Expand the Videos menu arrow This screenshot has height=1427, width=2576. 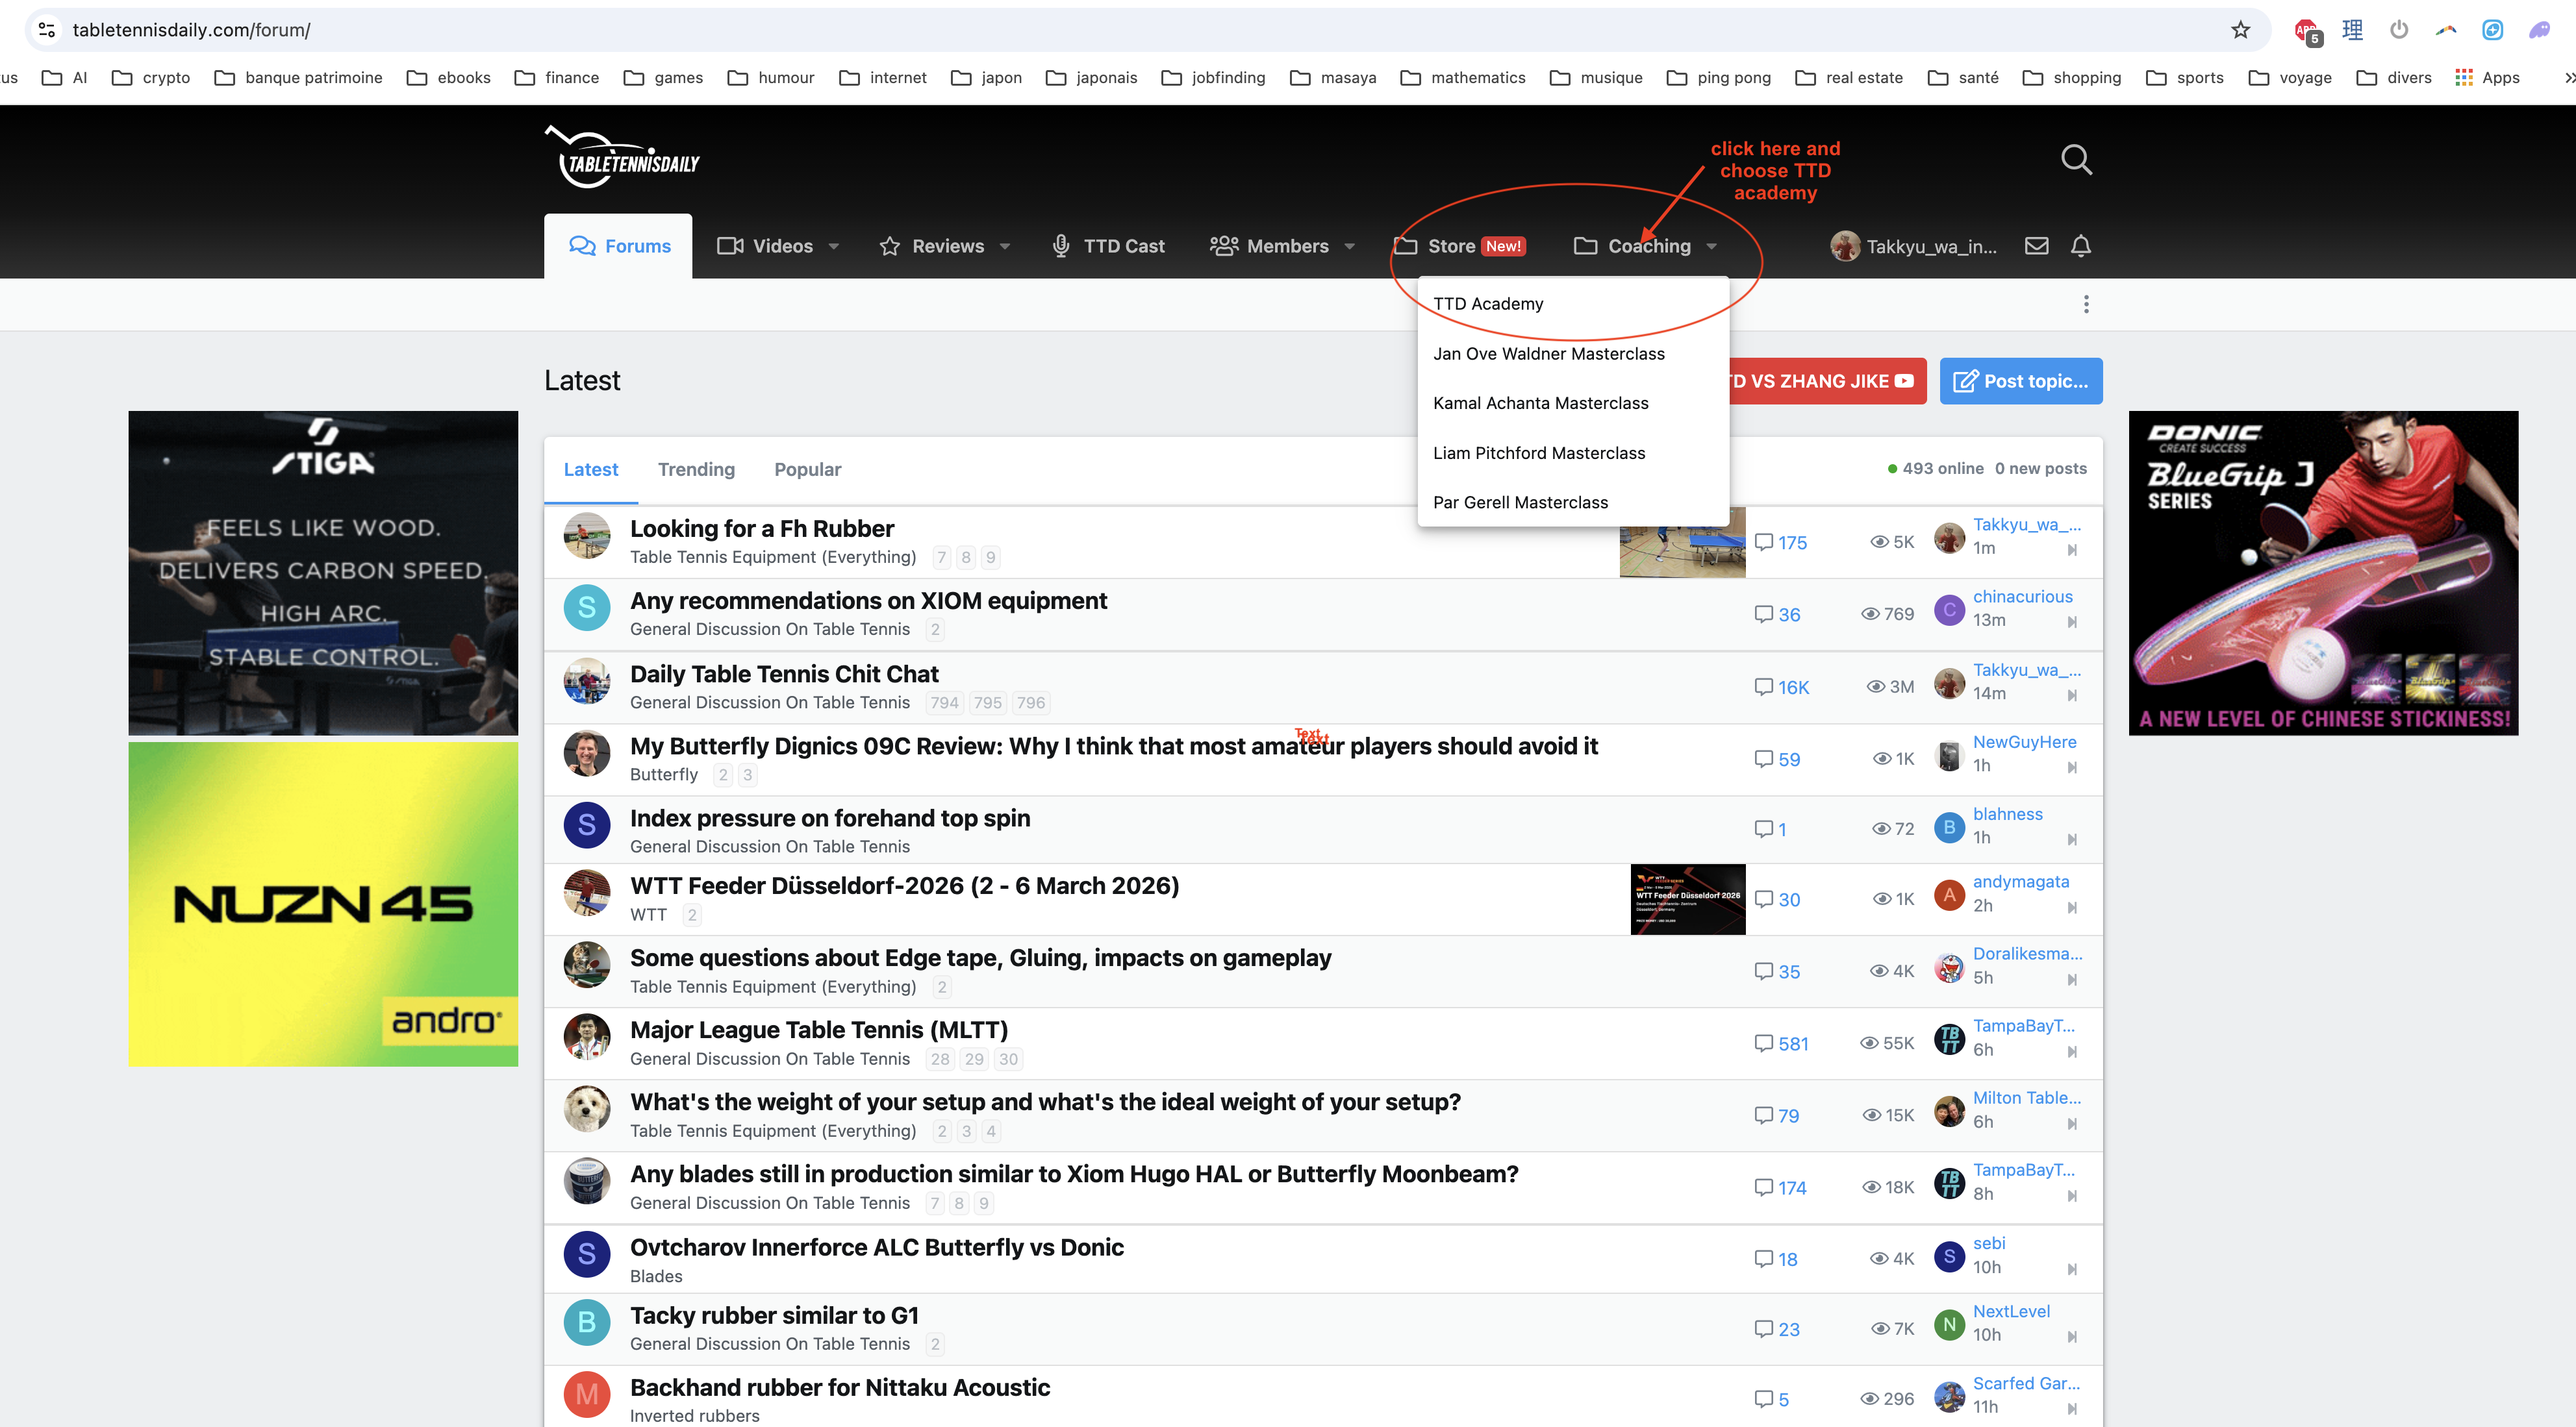click(834, 247)
